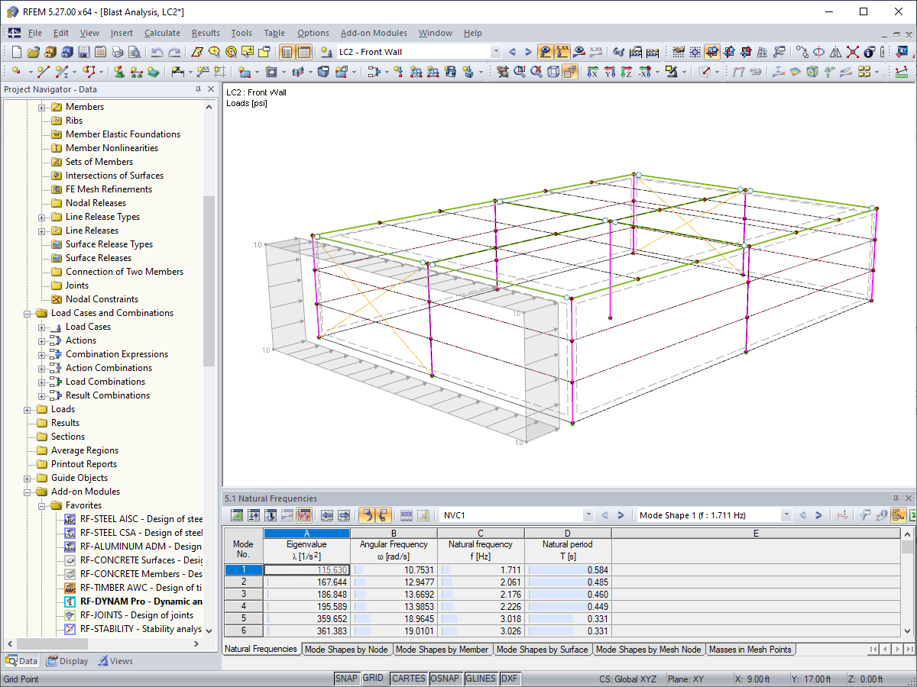Switch to the Views navigator tab
This screenshot has width=917, height=687.
point(115,661)
